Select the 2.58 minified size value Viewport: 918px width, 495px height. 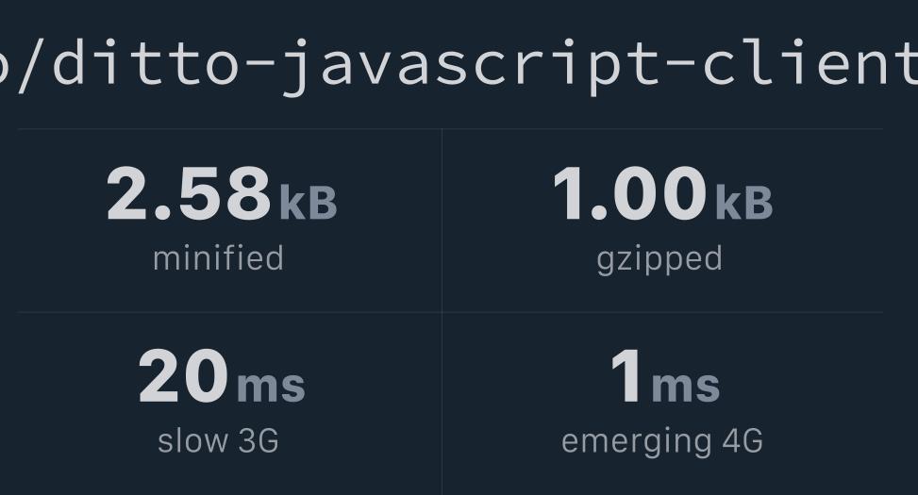click(x=189, y=193)
